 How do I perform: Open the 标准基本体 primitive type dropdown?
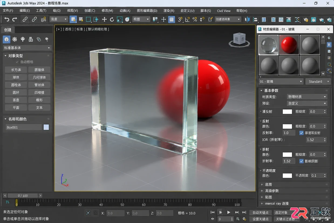point(27,48)
